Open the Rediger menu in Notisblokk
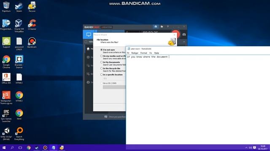Viewport: 270px width, 151px height. pyautogui.click(x=135, y=53)
